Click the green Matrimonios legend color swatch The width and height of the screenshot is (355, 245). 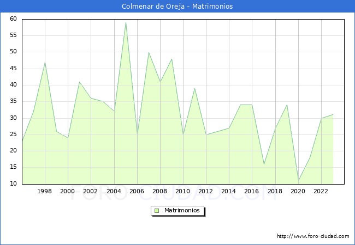coord(156,211)
